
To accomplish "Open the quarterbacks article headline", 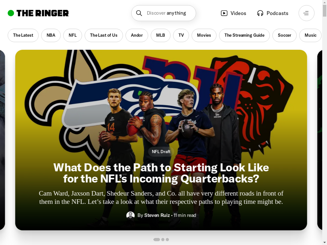I will (x=161, y=173).
